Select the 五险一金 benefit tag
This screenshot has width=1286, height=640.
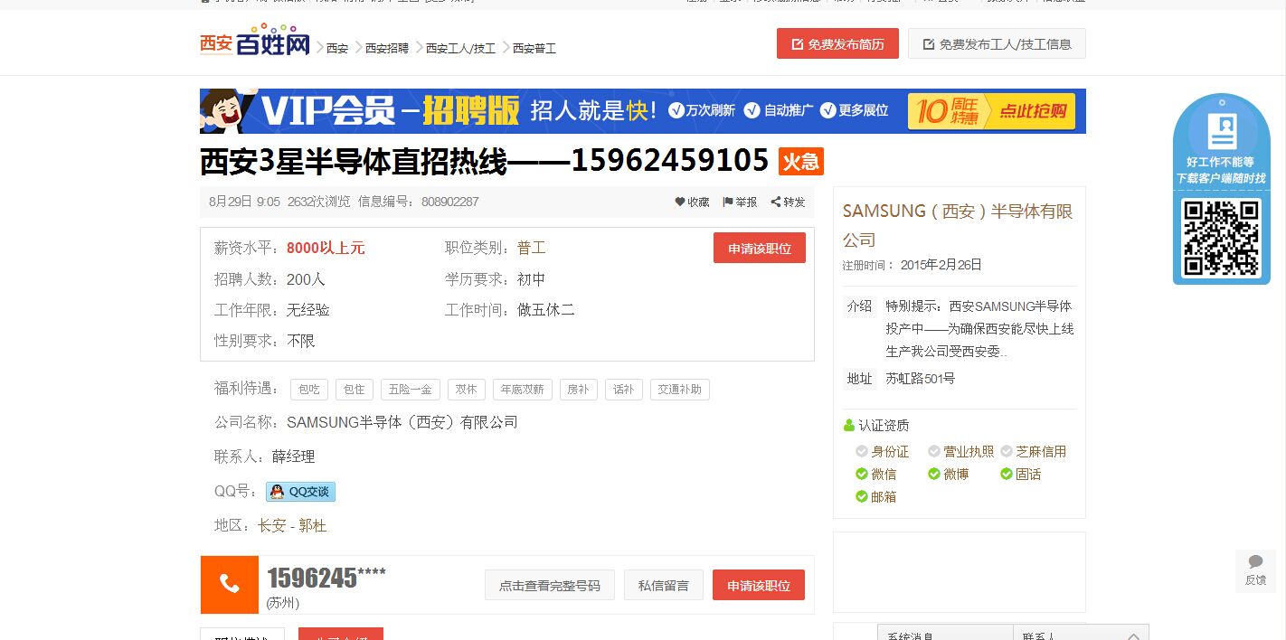411,390
